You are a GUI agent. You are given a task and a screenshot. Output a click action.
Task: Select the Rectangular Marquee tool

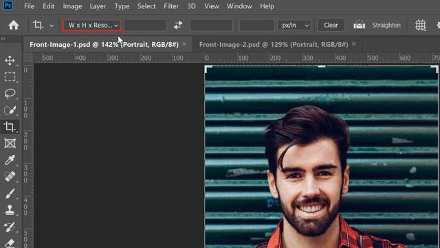coord(10,76)
